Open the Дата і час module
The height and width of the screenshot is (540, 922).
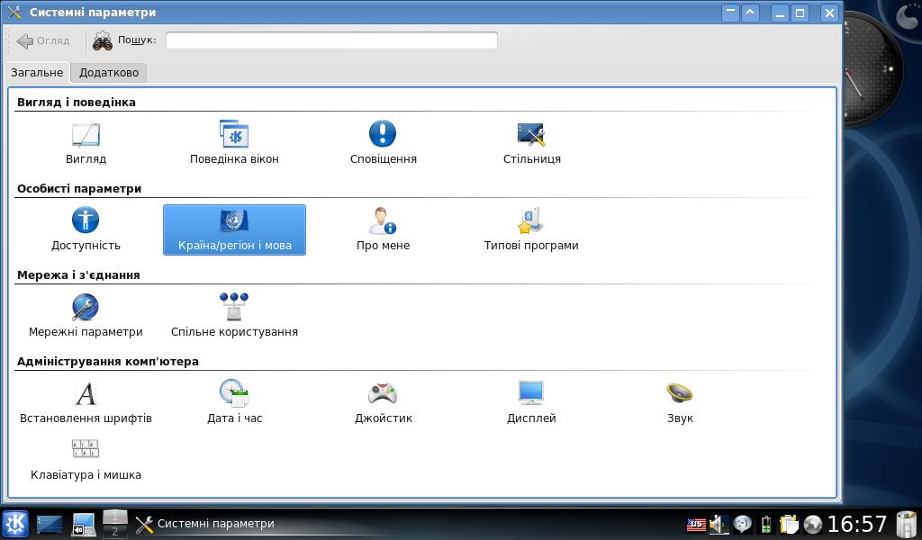(234, 402)
